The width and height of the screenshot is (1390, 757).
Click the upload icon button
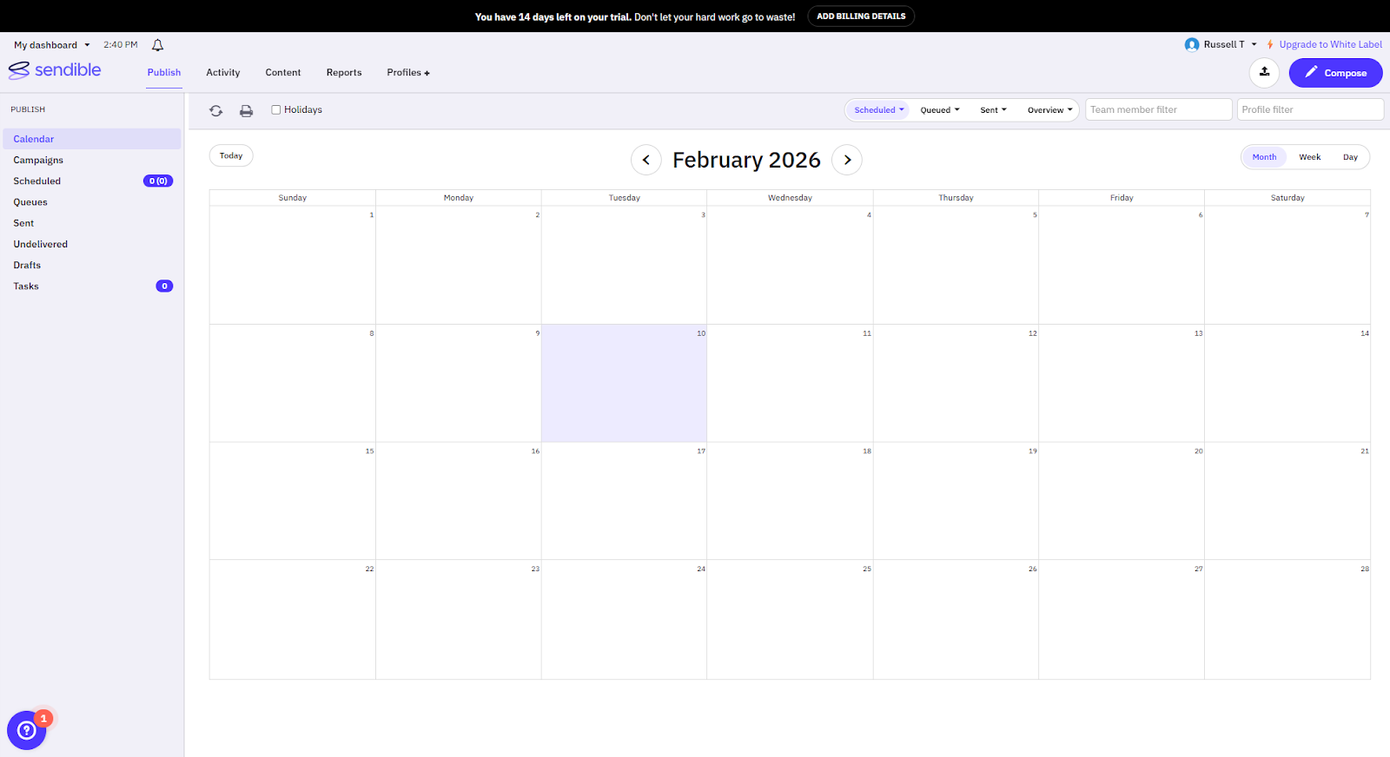coord(1264,73)
